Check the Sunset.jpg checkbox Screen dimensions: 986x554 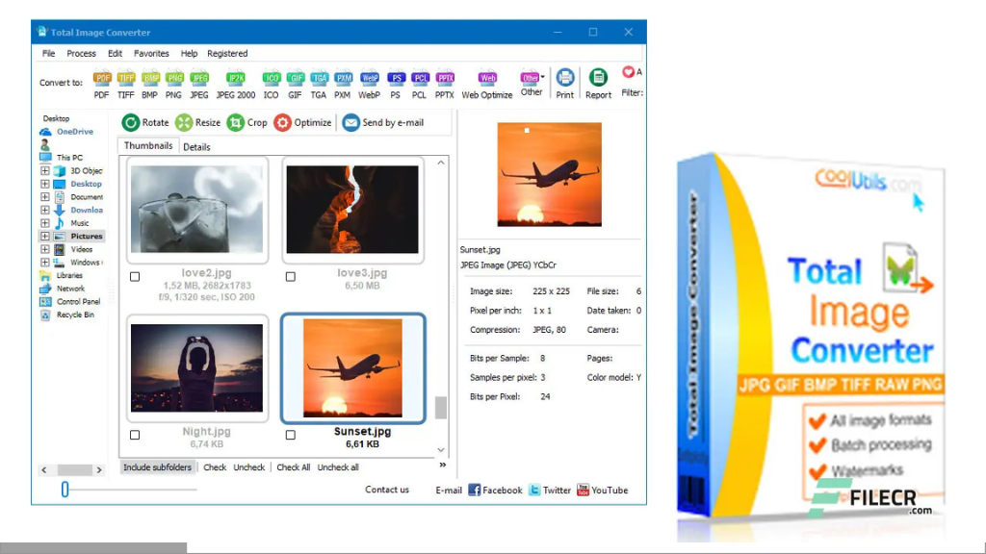click(x=291, y=435)
